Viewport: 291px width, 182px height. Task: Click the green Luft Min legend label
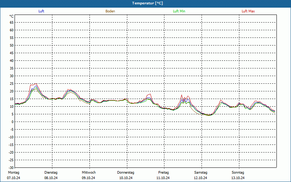coord(179,11)
